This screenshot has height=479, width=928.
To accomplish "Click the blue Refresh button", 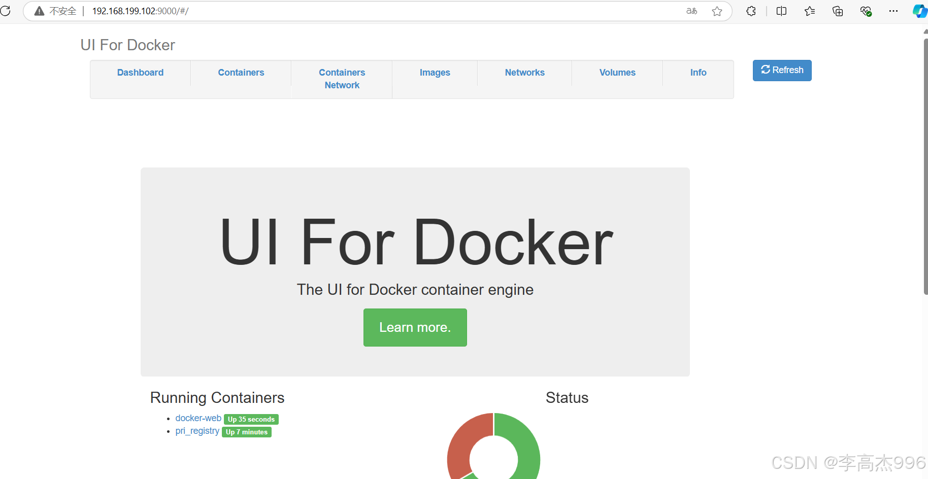I will coord(782,70).
